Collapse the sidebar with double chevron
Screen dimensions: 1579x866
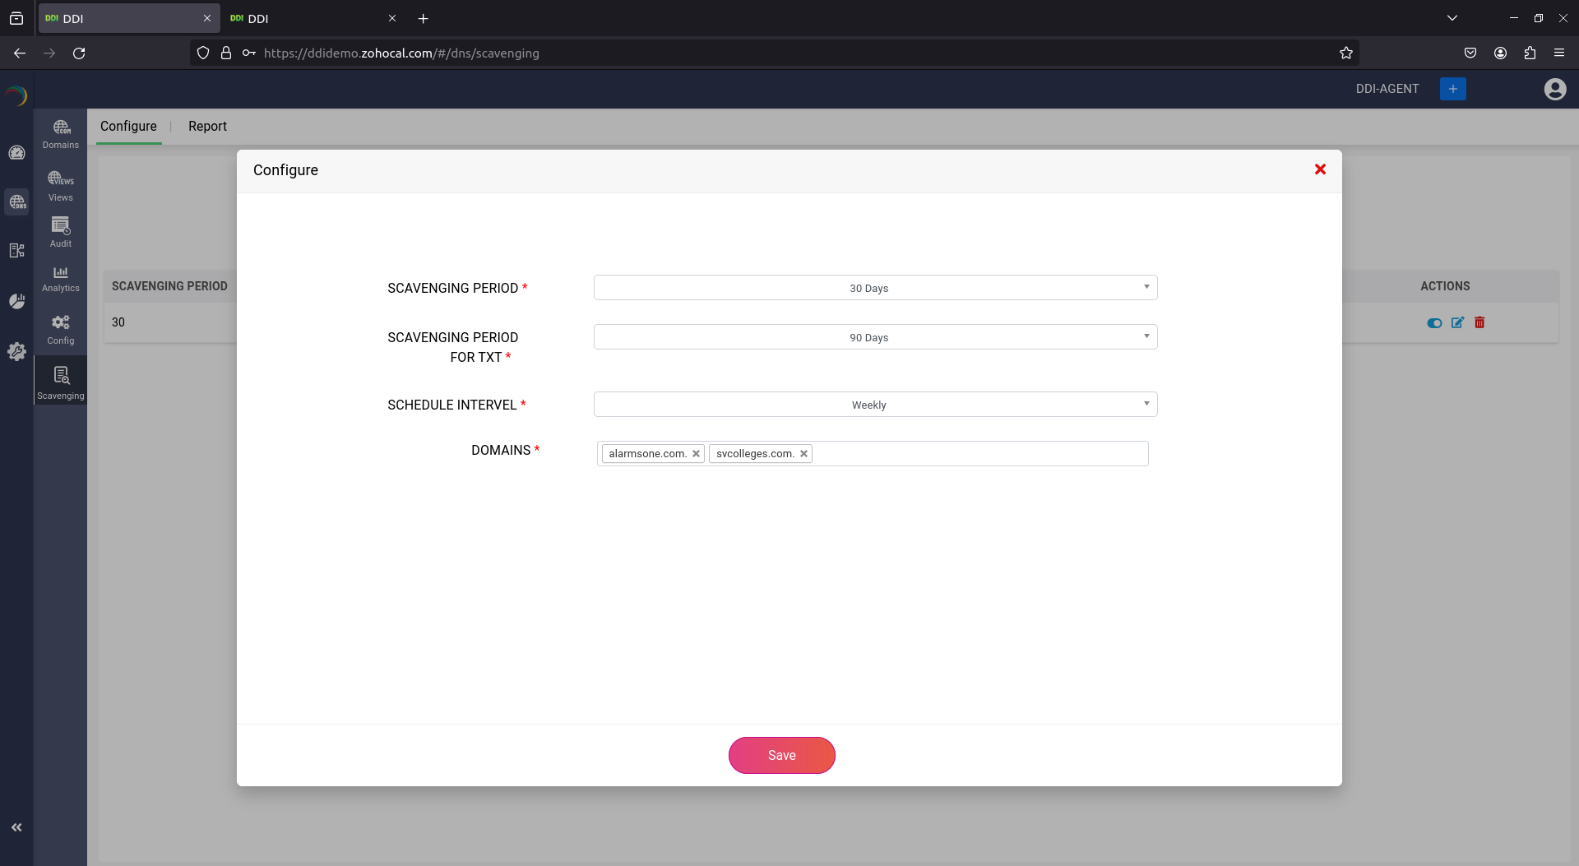click(16, 827)
